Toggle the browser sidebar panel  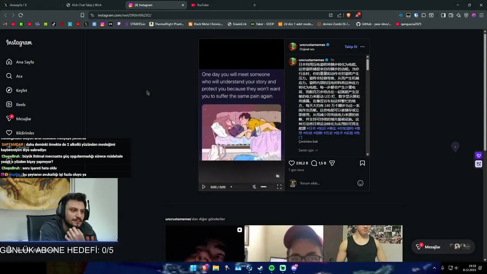tap(443, 15)
